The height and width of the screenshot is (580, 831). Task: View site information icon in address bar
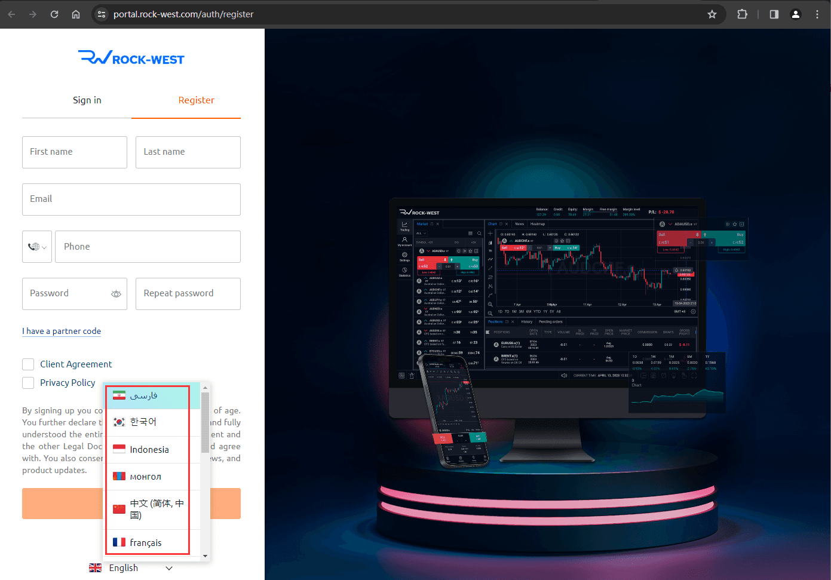102,14
